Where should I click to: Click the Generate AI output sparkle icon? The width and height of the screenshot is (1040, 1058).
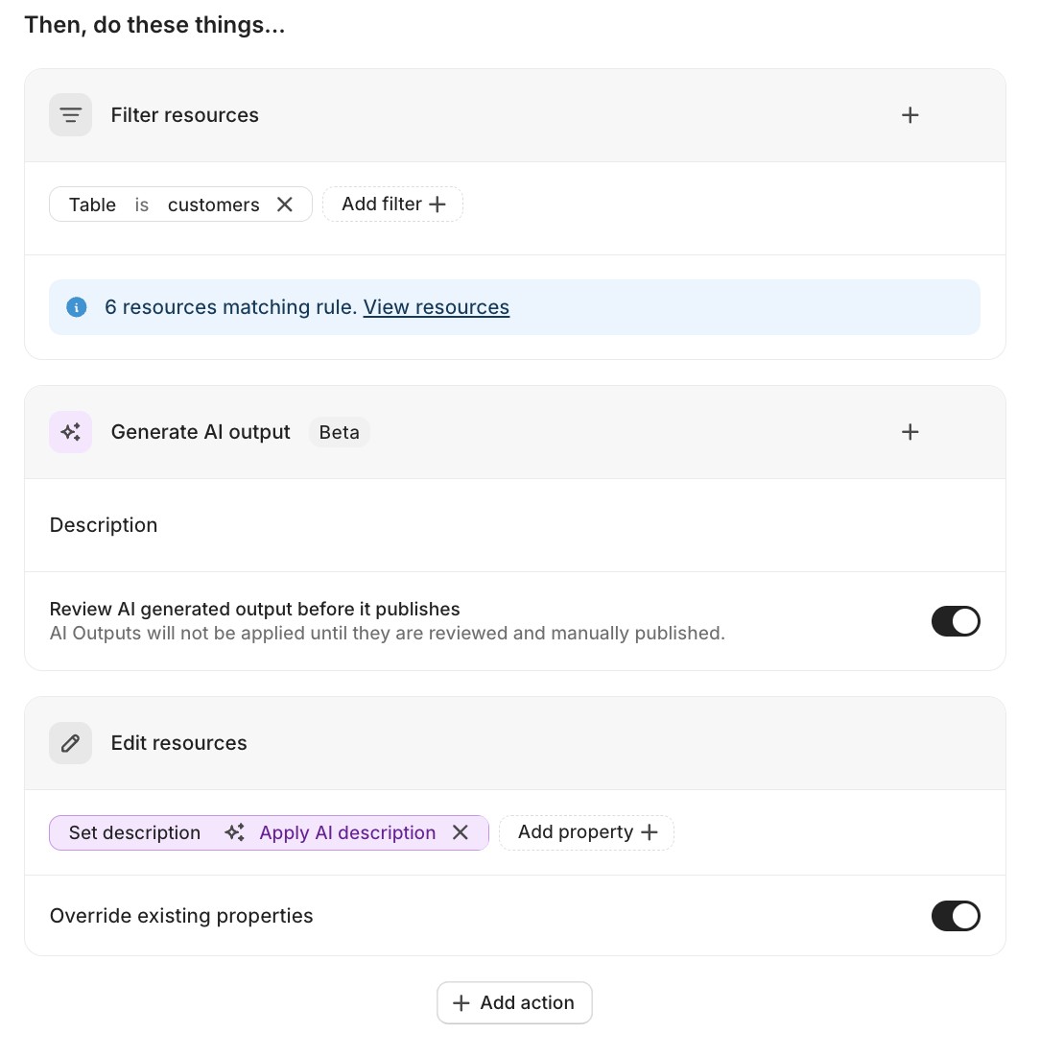pos(70,432)
